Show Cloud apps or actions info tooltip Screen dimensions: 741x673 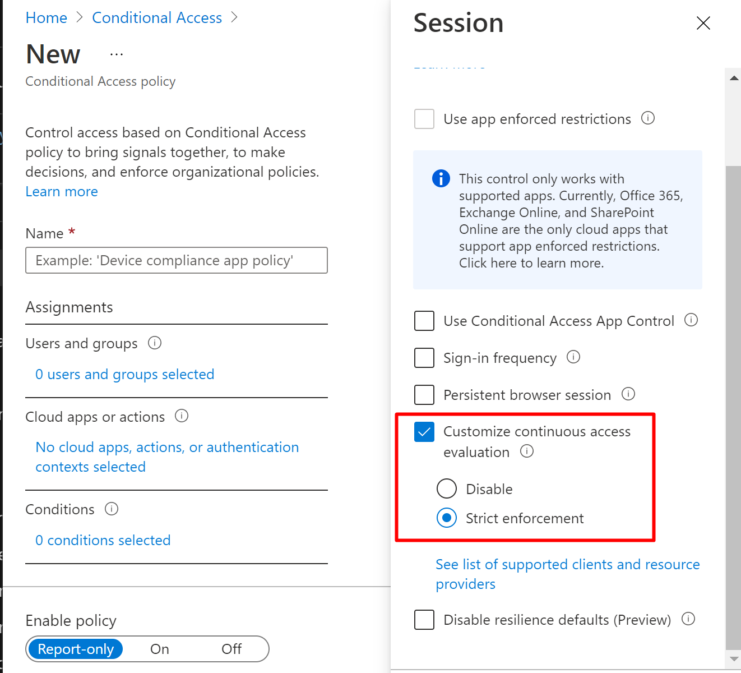click(182, 416)
